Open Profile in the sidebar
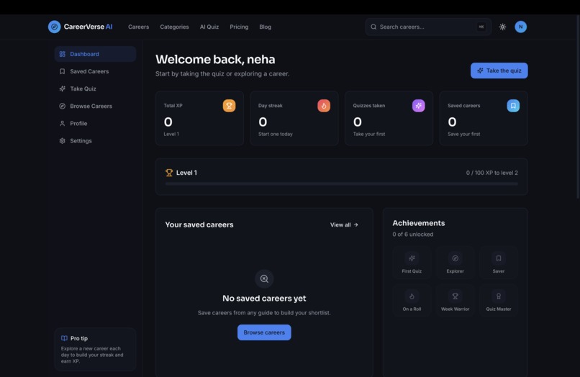This screenshot has width=580, height=377. (x=95, y=124)
